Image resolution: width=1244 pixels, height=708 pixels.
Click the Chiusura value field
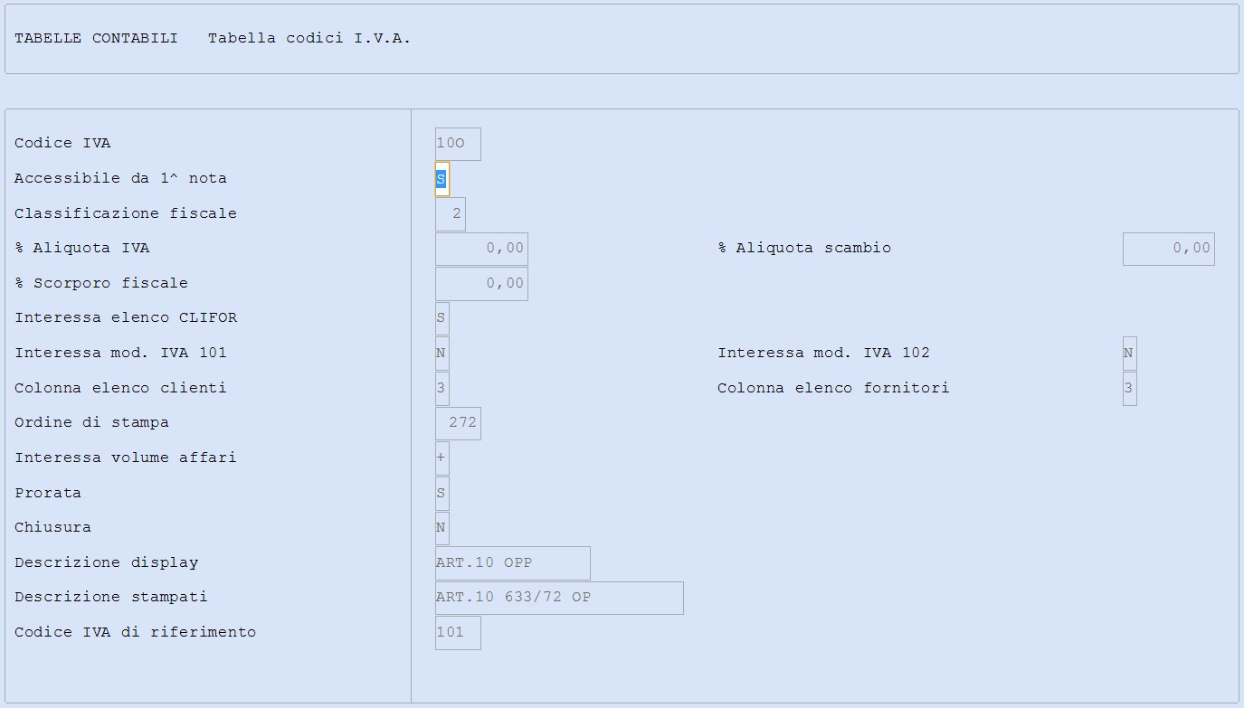442,528
